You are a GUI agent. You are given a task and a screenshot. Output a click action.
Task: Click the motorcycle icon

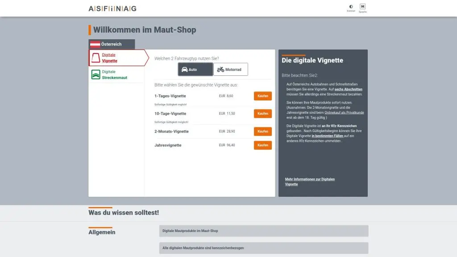point(220,70)
